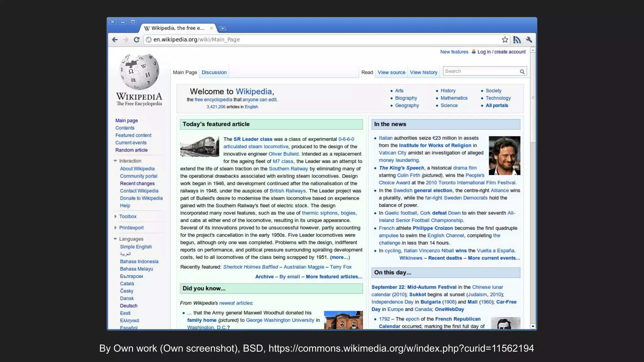Open the Colin Firth photo
This screenshot has height=362, width=644.
[x=504, y=156]
